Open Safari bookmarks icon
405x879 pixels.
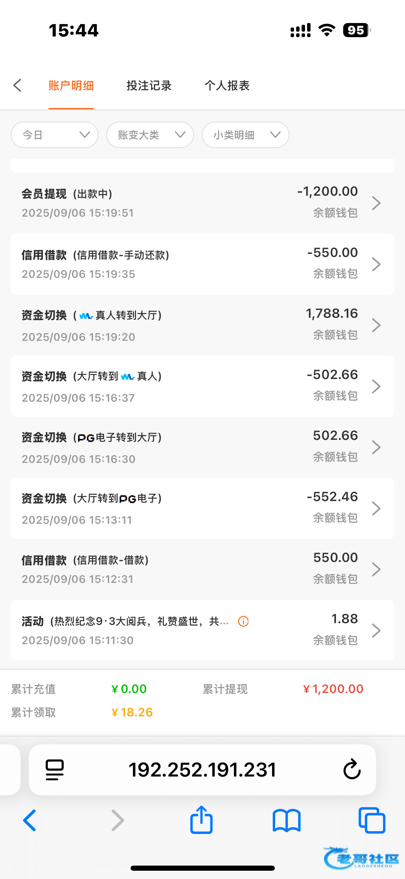click(x=286, y=821)
